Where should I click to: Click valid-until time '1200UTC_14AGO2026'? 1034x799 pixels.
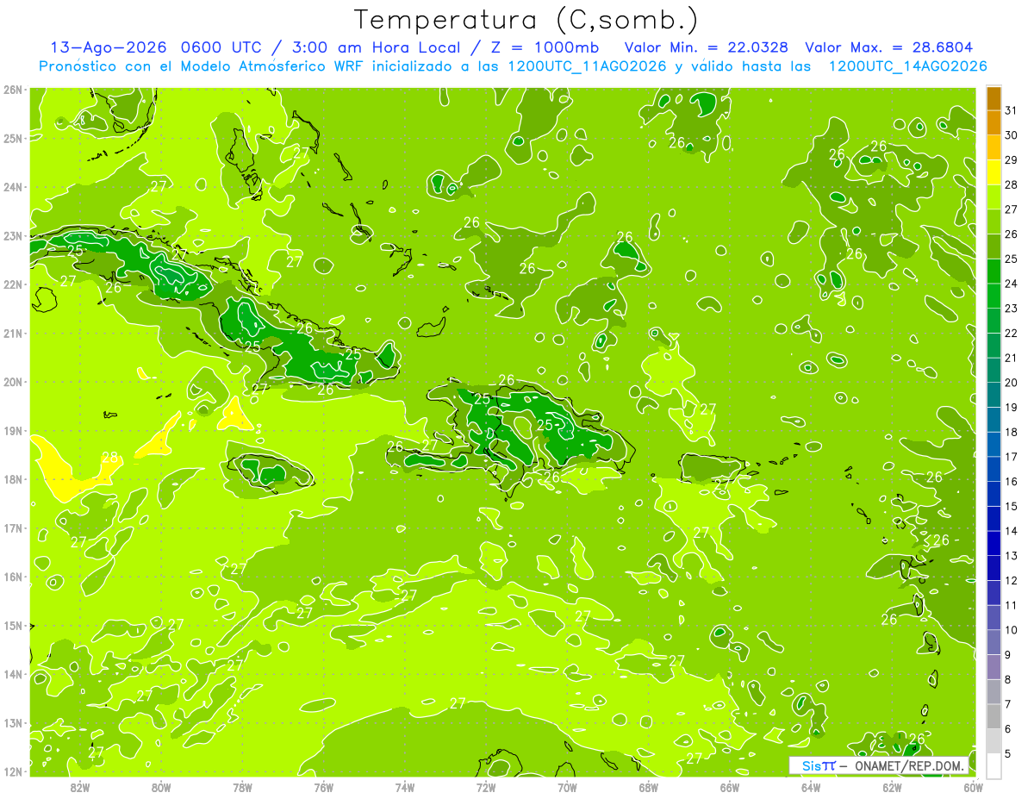[907, 66]
